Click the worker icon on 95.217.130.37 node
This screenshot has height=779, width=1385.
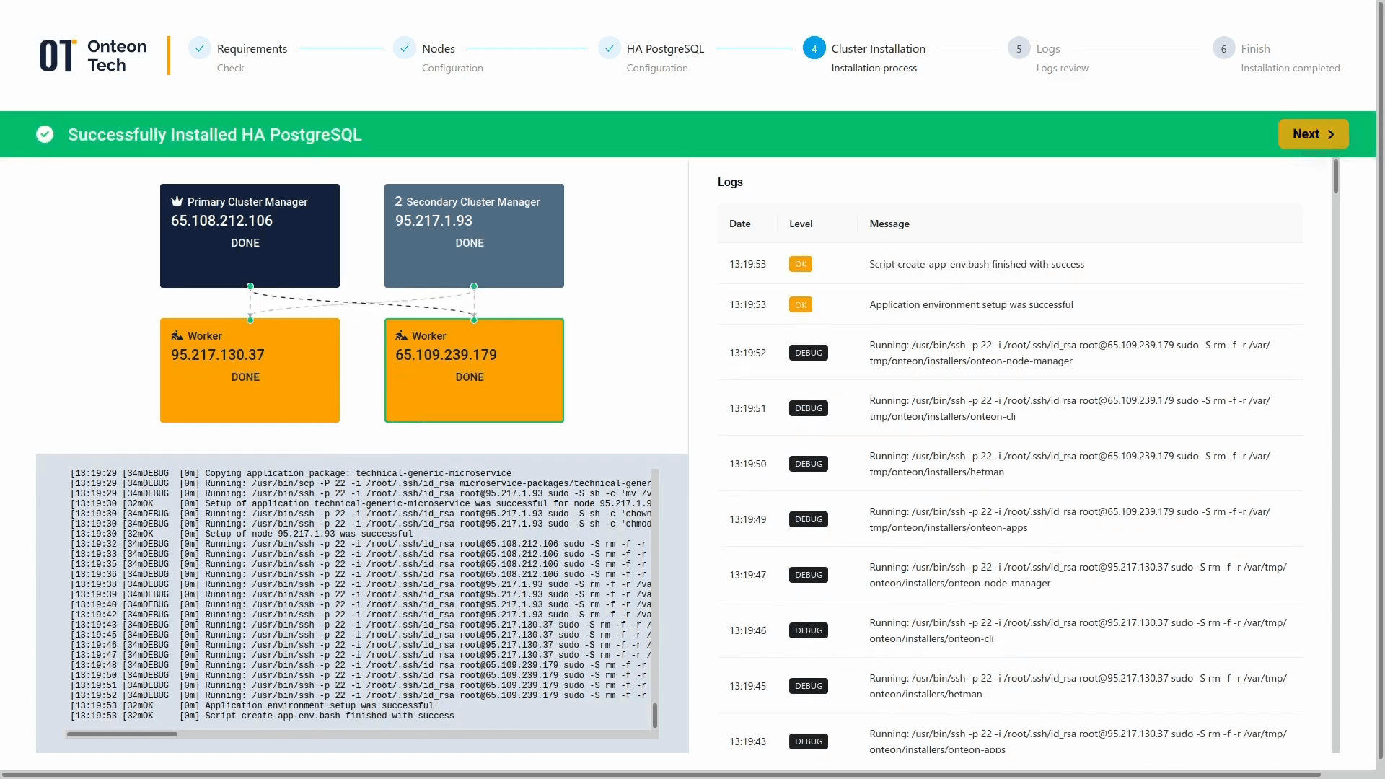point(177,335)
